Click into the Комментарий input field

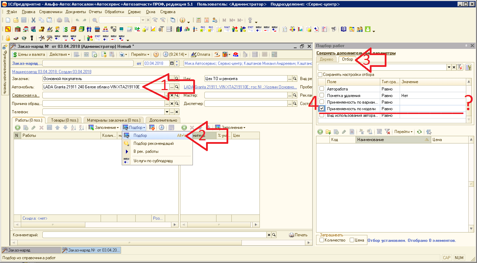pyautogui.click(x=154, y=235)
